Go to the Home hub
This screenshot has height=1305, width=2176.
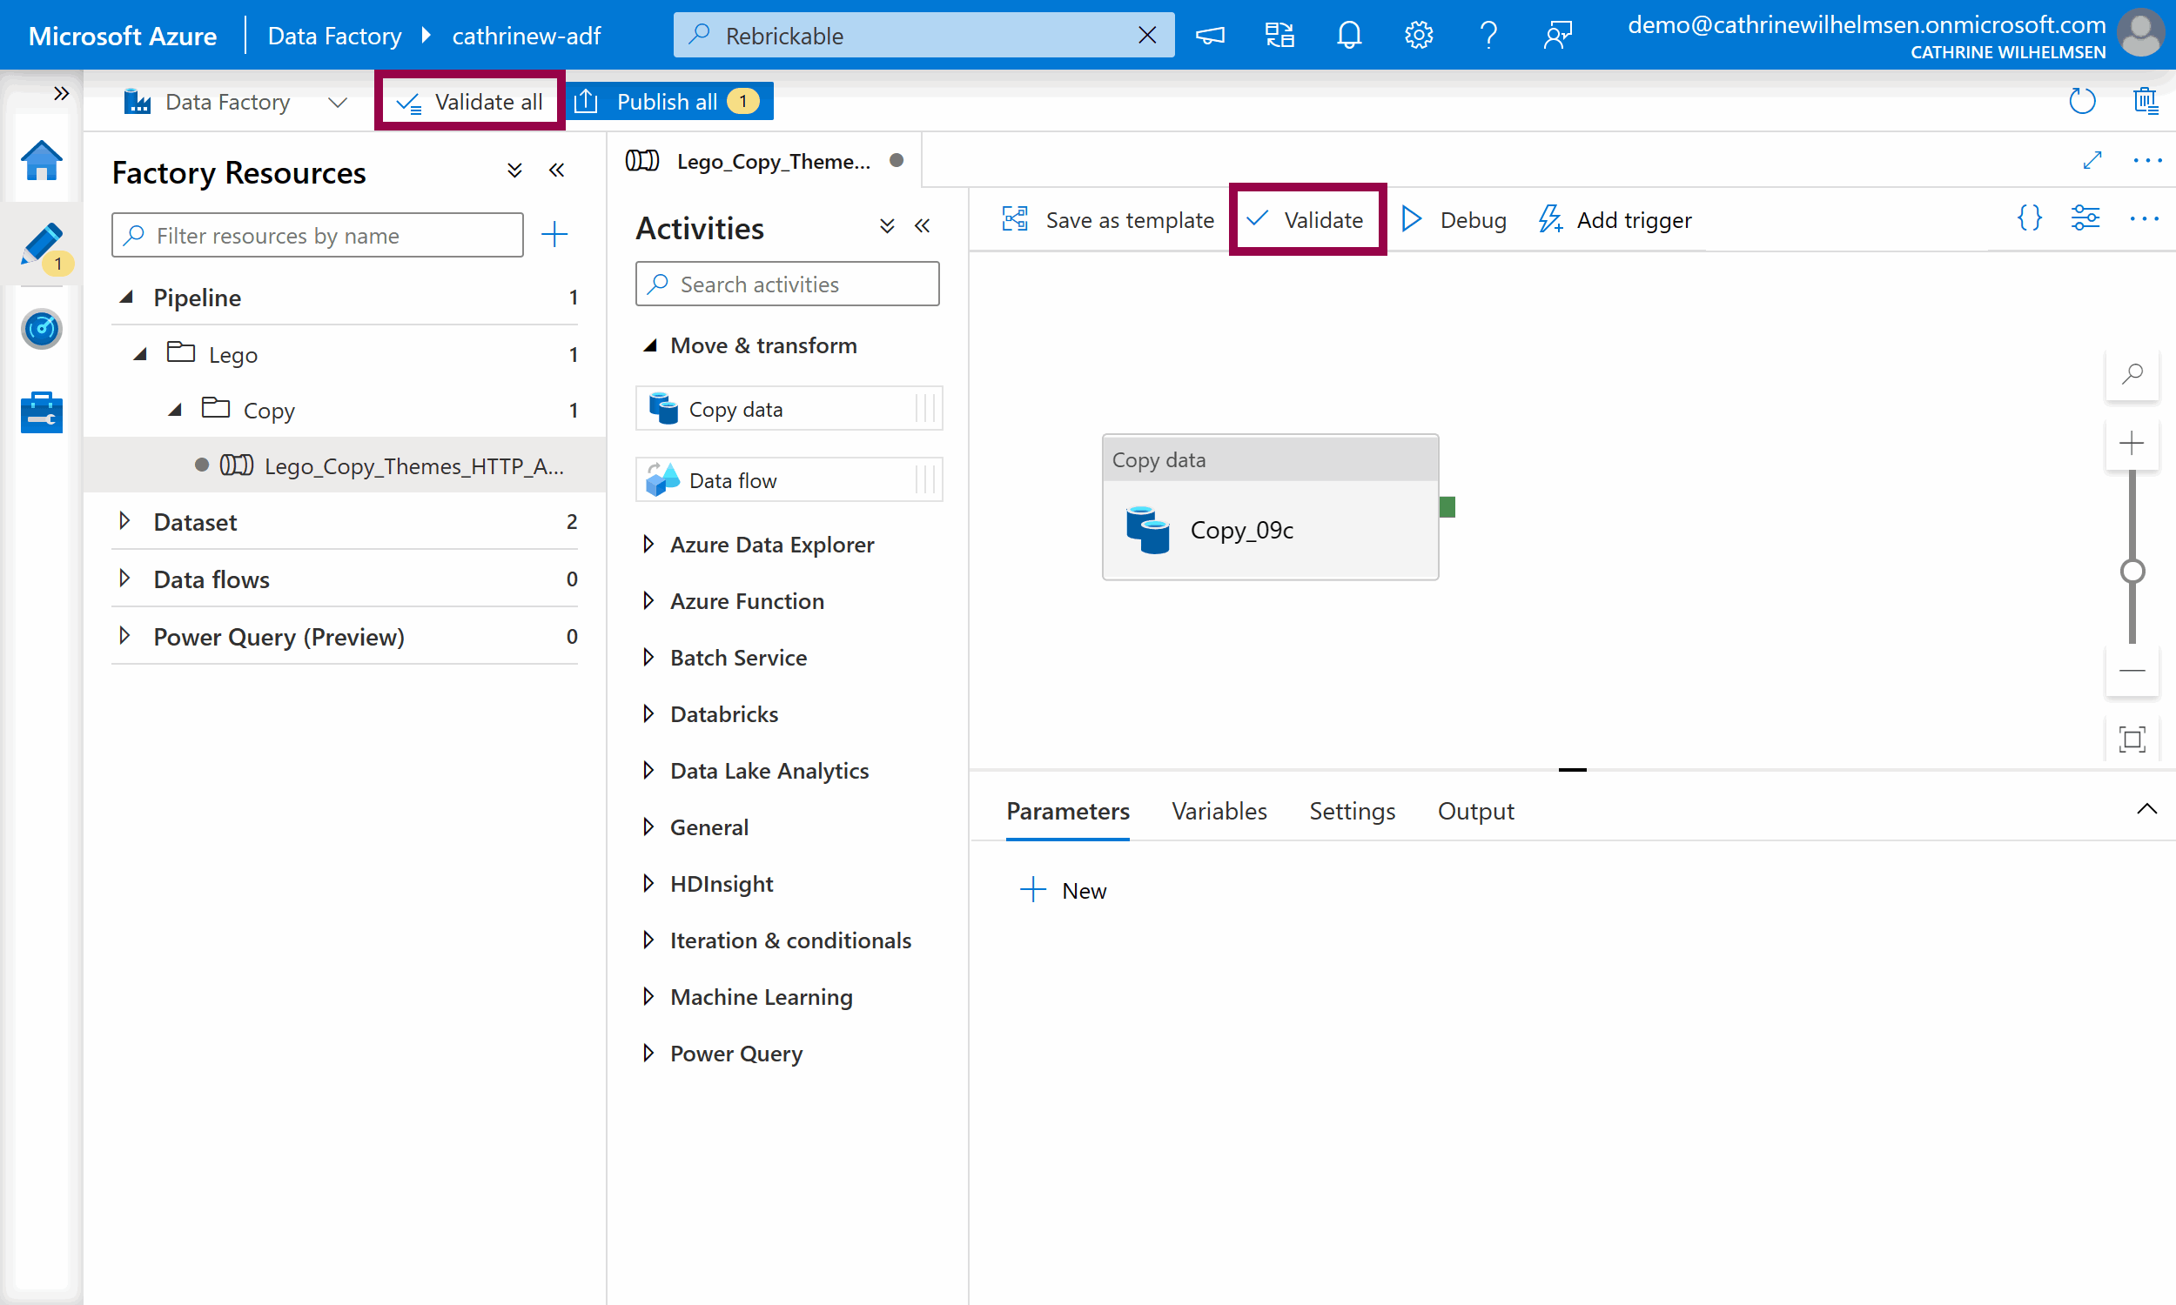[x=41, y=162]
